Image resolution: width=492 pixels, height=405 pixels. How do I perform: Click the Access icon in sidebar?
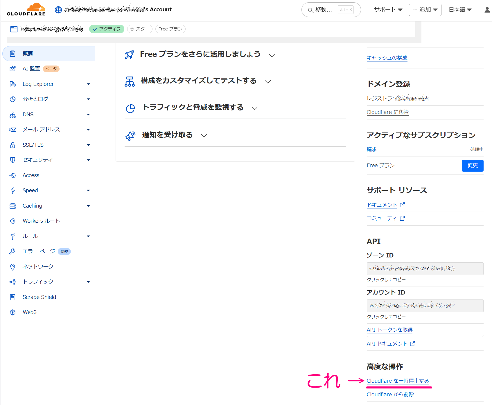pyautogui.click(x=12, y=175)
